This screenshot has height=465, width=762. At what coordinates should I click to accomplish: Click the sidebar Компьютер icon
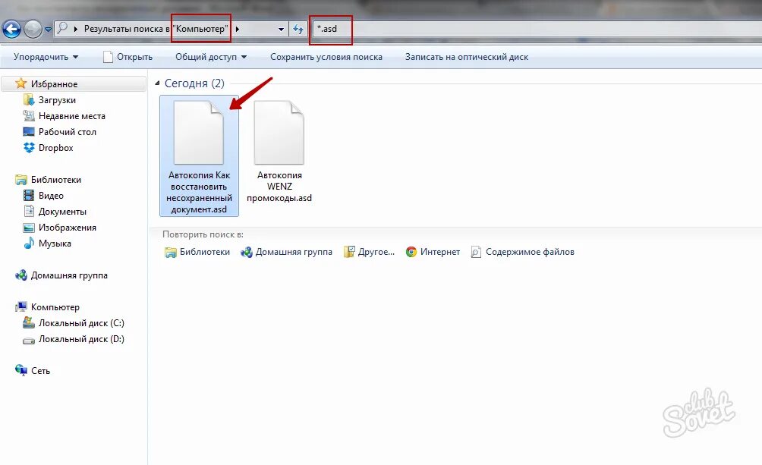[x=21, y=306]
